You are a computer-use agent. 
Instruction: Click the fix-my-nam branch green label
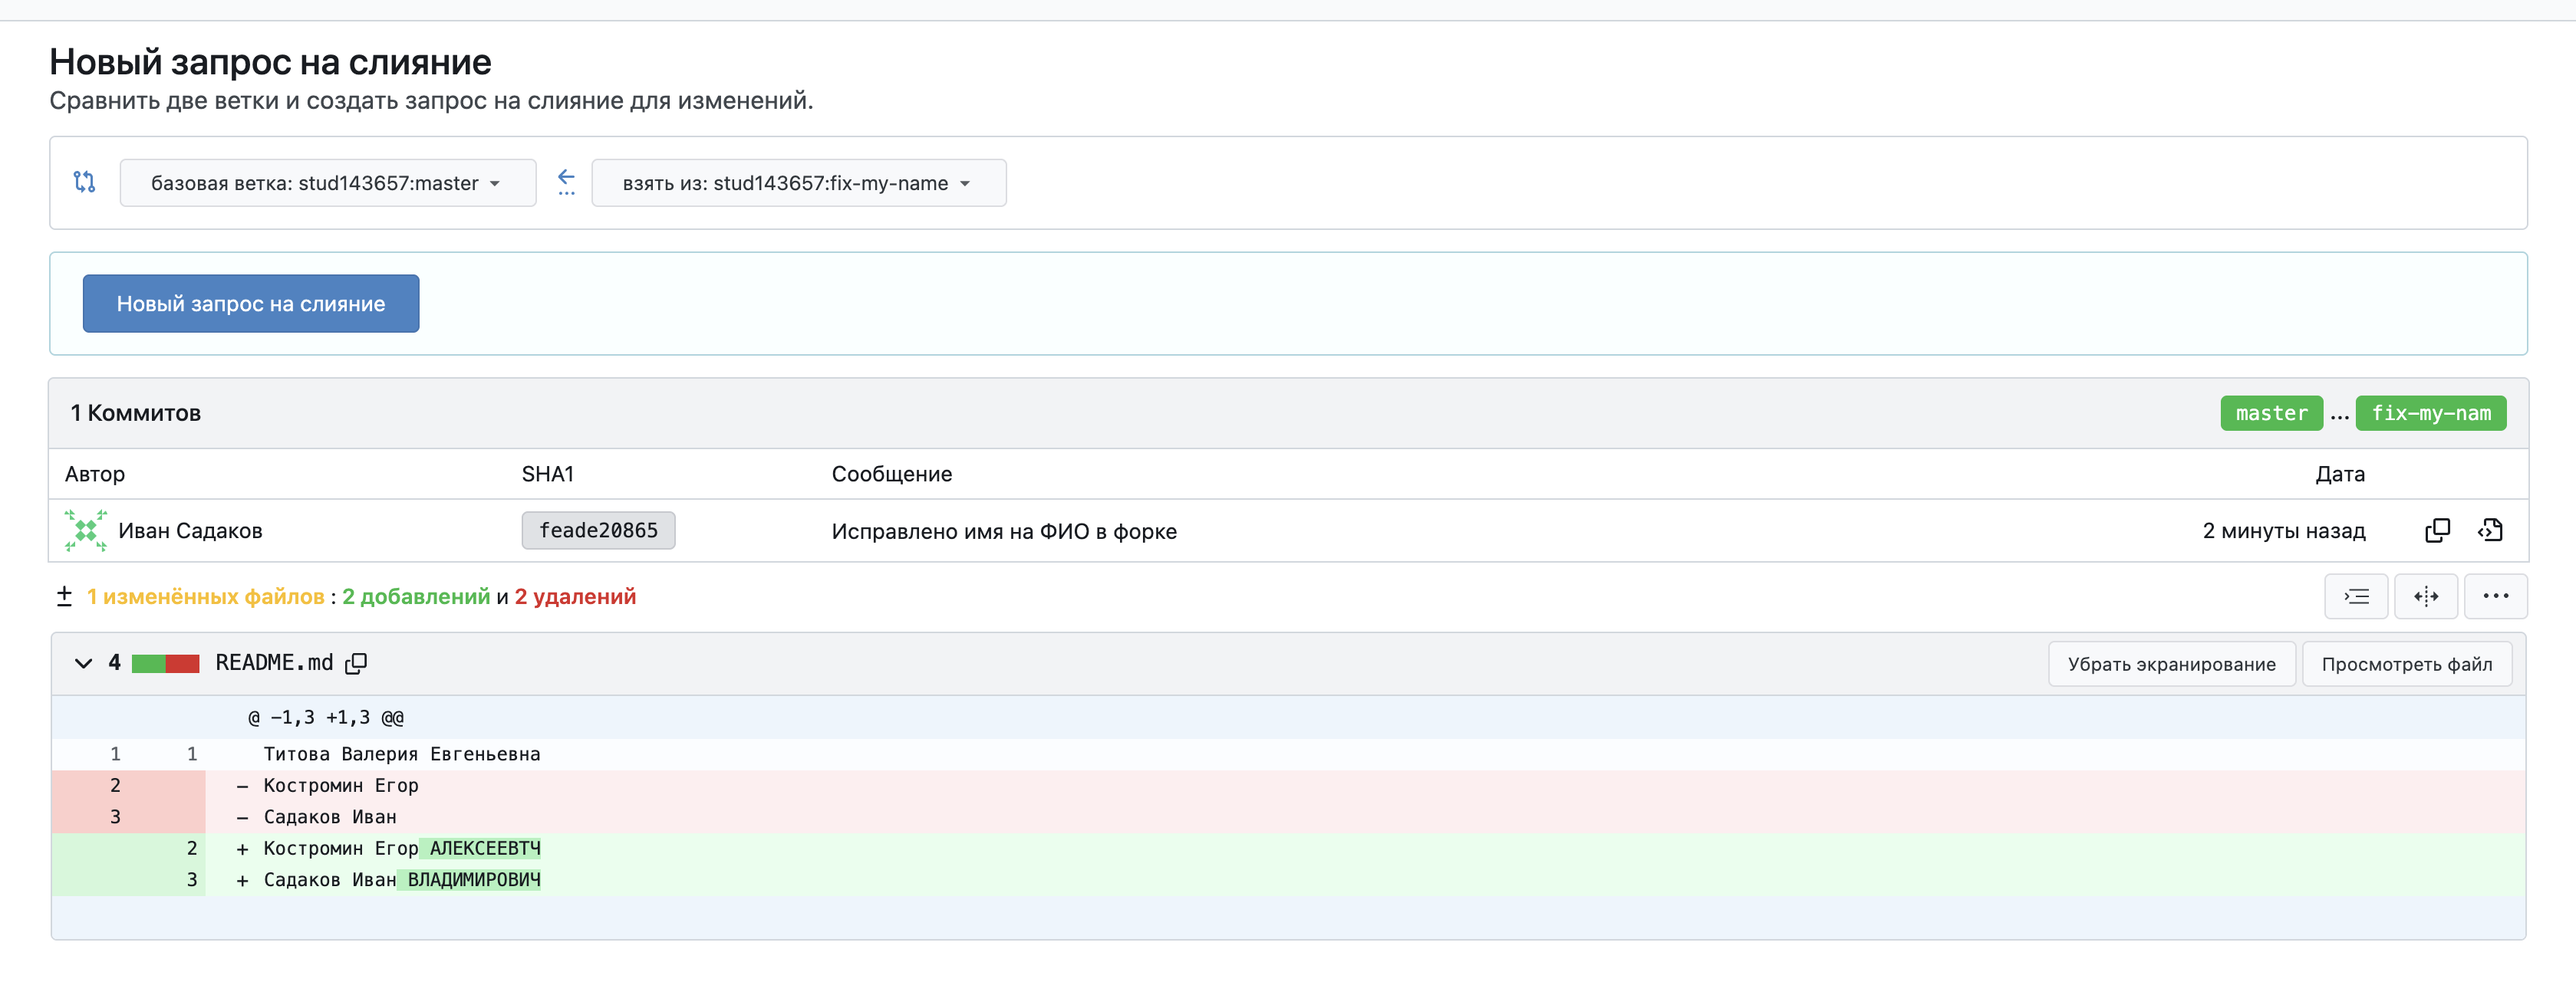pos(2430,414)
